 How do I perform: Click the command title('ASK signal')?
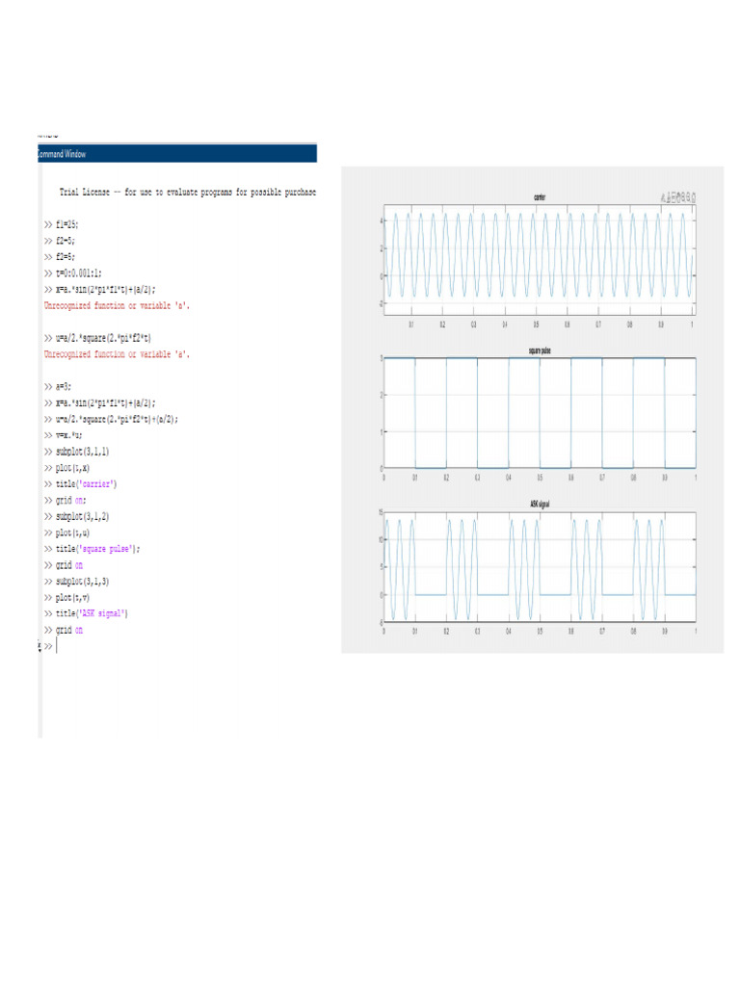coord(92,613)
